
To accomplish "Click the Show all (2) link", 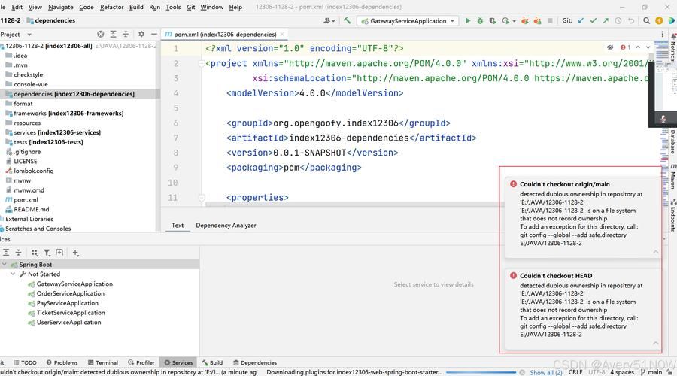I will pos(545,372).
